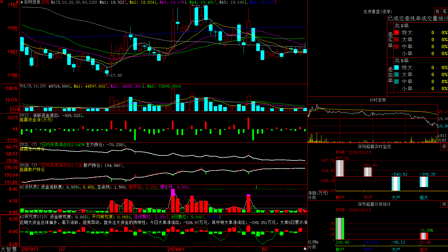Click the -43.24 value above 中户
The image size is (448, 252).
coord(370,242)
